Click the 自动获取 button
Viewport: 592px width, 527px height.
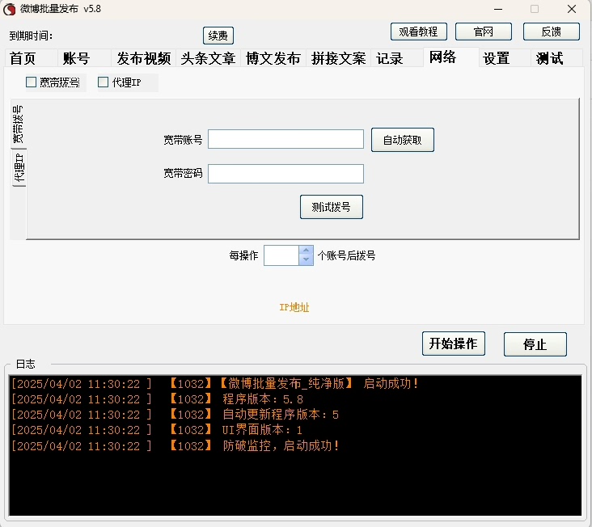[403, 140]
